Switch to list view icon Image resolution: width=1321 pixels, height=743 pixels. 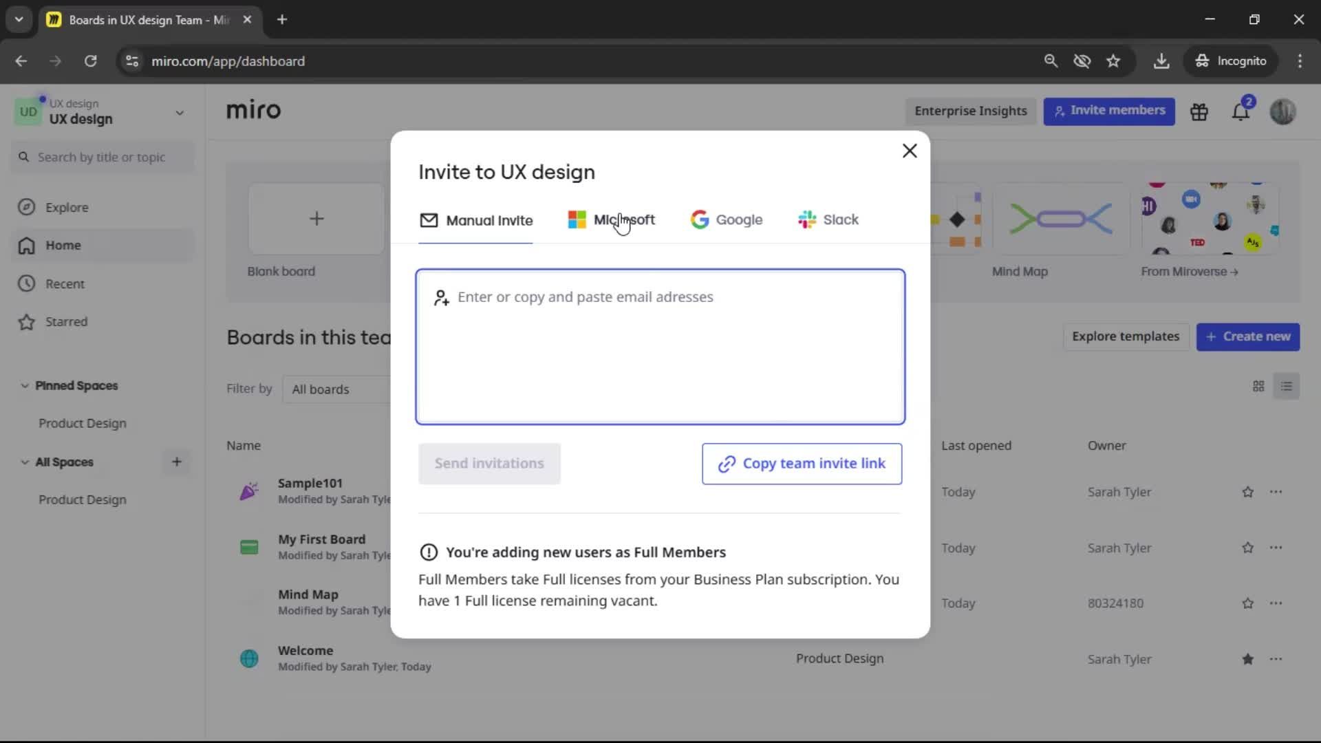point(1287,387)
